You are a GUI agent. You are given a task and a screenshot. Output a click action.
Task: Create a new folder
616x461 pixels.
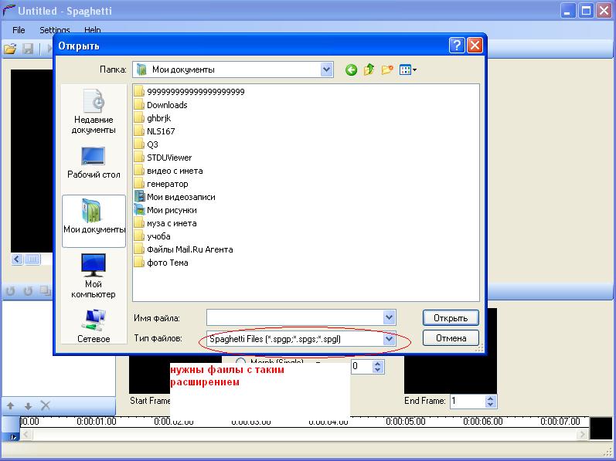pos(387,69)
